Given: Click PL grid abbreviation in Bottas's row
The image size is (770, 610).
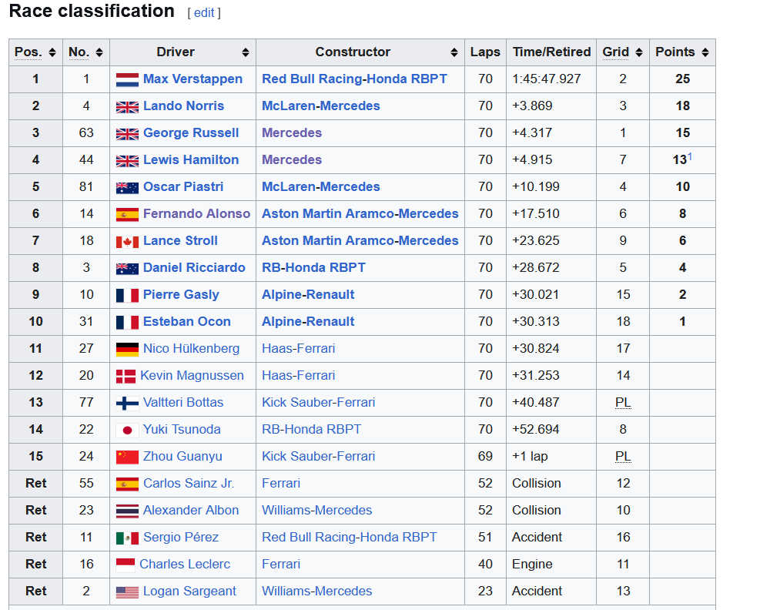Looking at the screenshot, I should (x=623, y=403).
